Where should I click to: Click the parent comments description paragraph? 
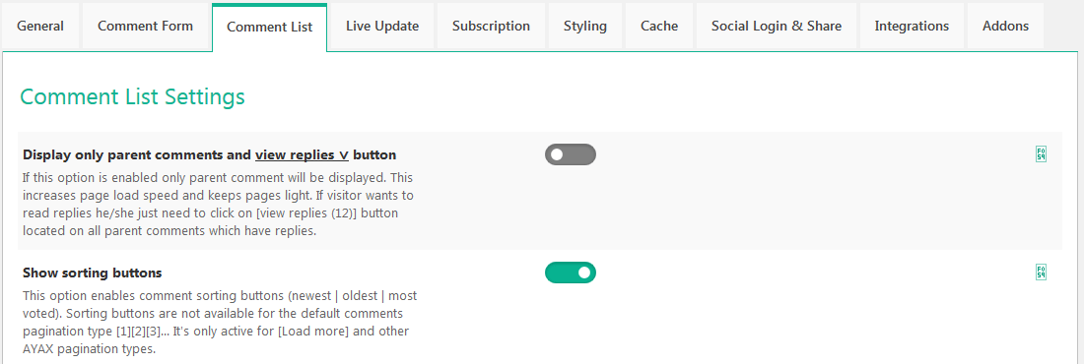[x=219, y=204]
